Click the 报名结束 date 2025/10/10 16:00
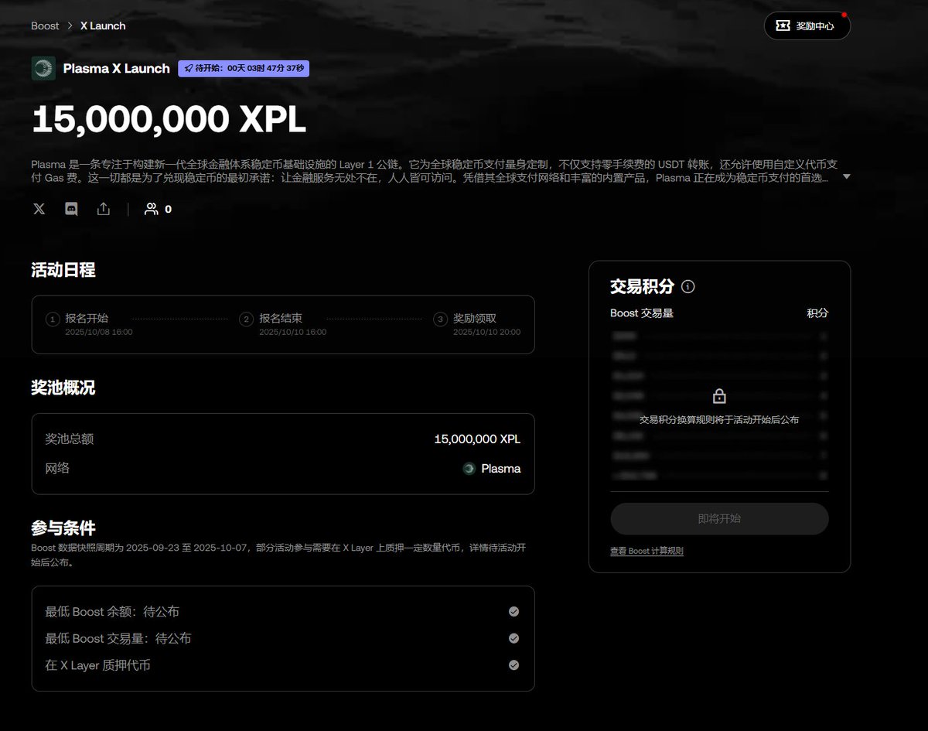 (x=292, y=332)
